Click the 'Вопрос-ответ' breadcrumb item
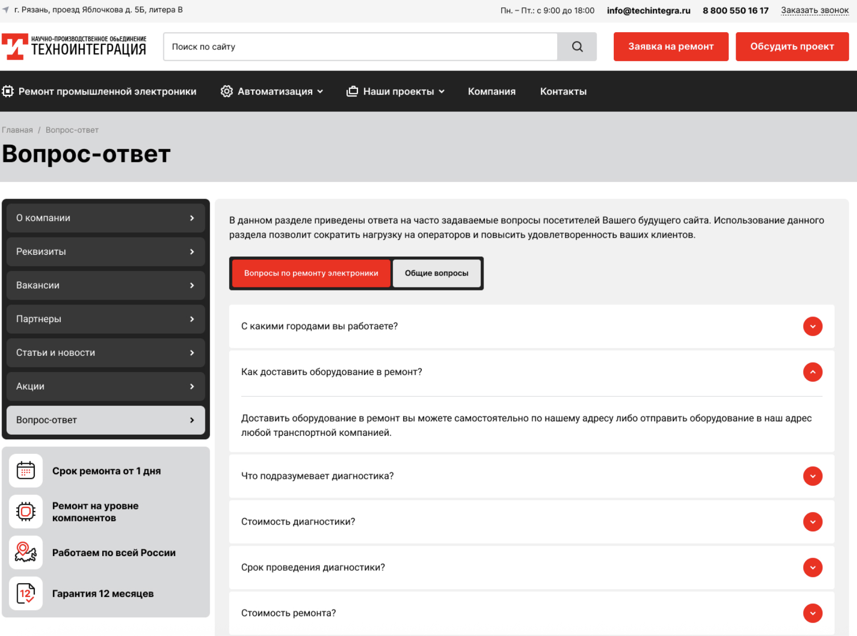Image resolution: width=857 pixels, height=636 pixels. [72, 130]
